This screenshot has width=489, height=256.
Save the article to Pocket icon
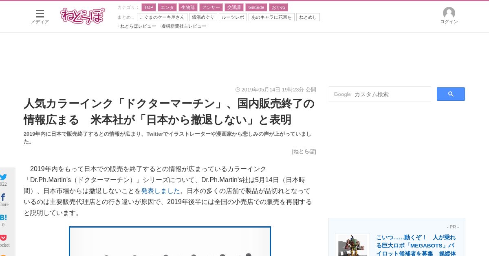[x=3, y=238]
